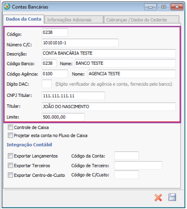Enable the Exportar Terceiros option

click(10, 166)
